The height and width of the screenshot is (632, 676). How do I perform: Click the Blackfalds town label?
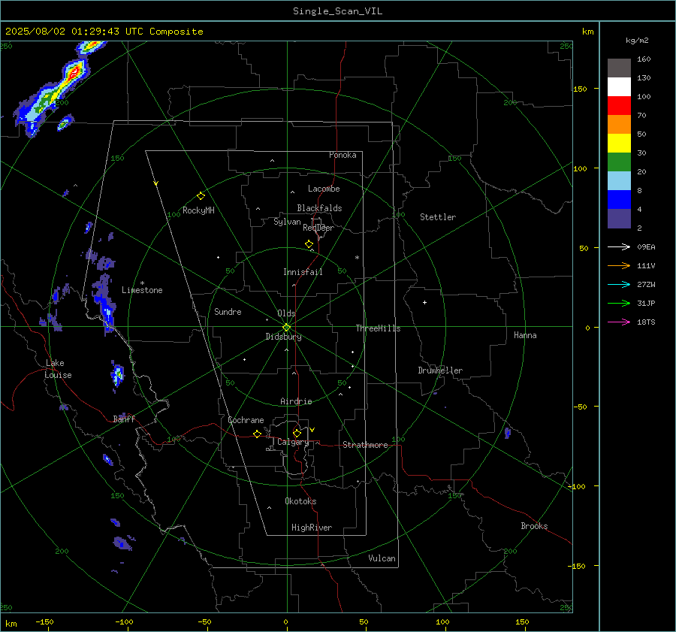[x=319, y=208]
